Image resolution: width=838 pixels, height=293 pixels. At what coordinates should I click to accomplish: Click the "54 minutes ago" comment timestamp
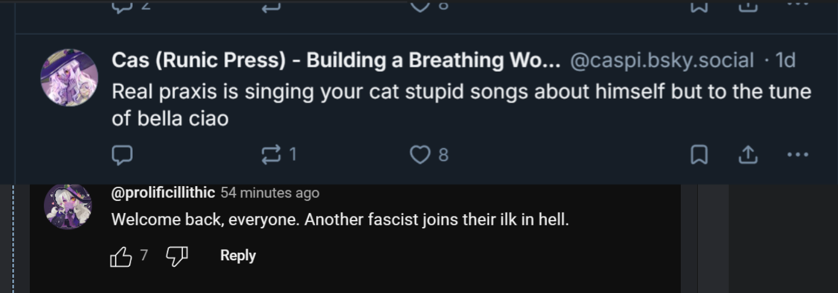(270, 193)
